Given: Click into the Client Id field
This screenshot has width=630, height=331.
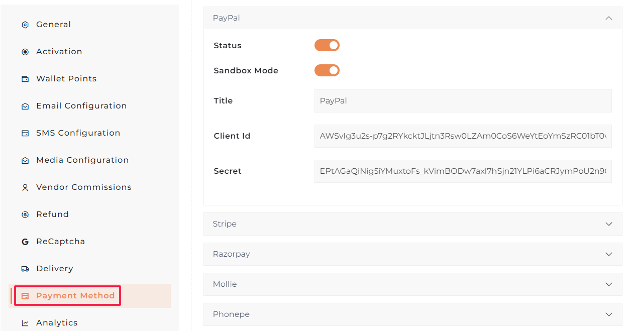Looking at the screenshot, I should [463, 136].
